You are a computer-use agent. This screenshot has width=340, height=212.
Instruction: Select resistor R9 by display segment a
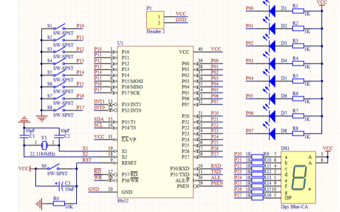tap(257, 157)
